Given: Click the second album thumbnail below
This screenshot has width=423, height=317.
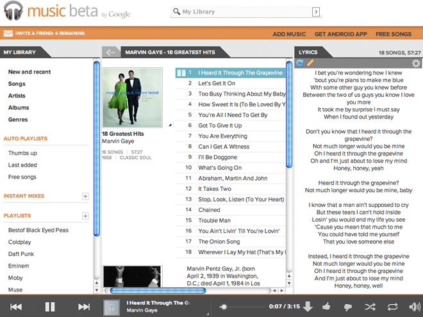Looking at the screenshot, I should (132, 276).
